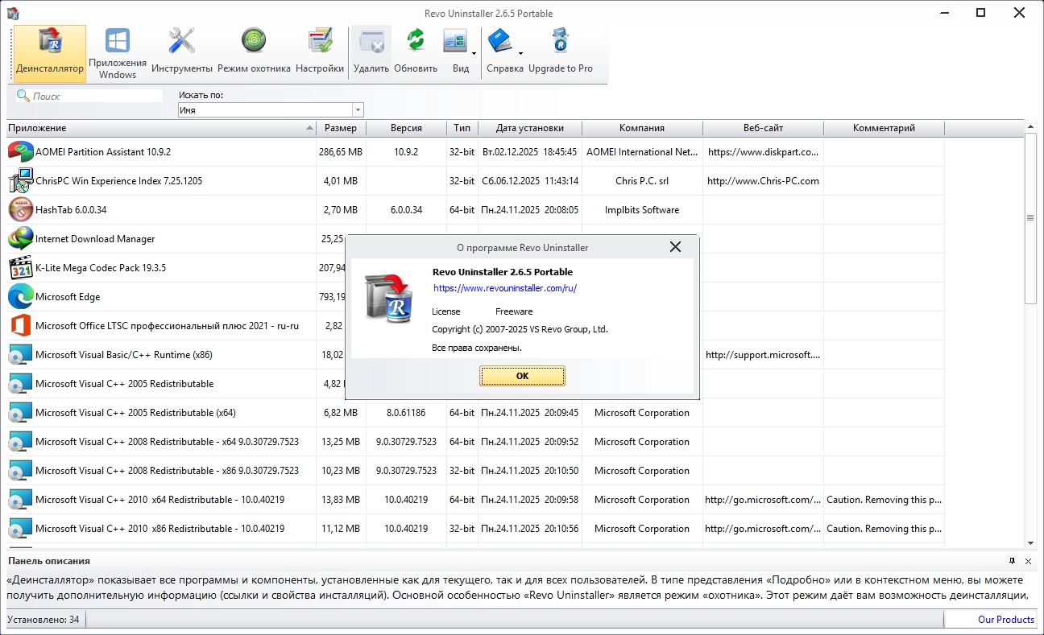The height and width of the screenshot is (635, 1044).
Task: Click the Сб.06.12.2025 11:43:14 install date cell
Action: coord(530,180)
